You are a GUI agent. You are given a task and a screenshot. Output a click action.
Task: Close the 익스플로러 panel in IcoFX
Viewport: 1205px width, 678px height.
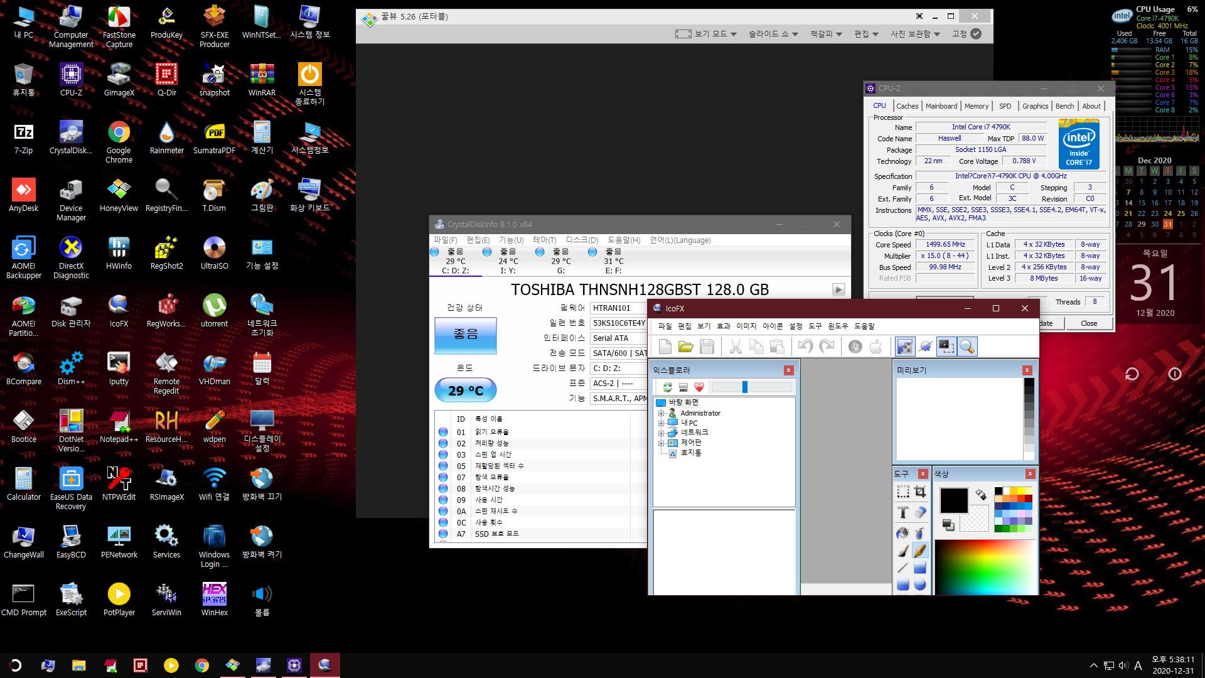[x=789, y=370]
